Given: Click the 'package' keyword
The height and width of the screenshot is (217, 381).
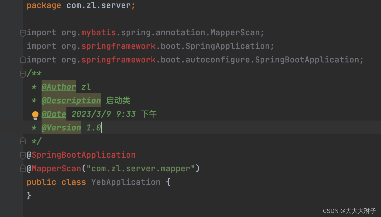Looking at the screenshot, I should [44, 5].
